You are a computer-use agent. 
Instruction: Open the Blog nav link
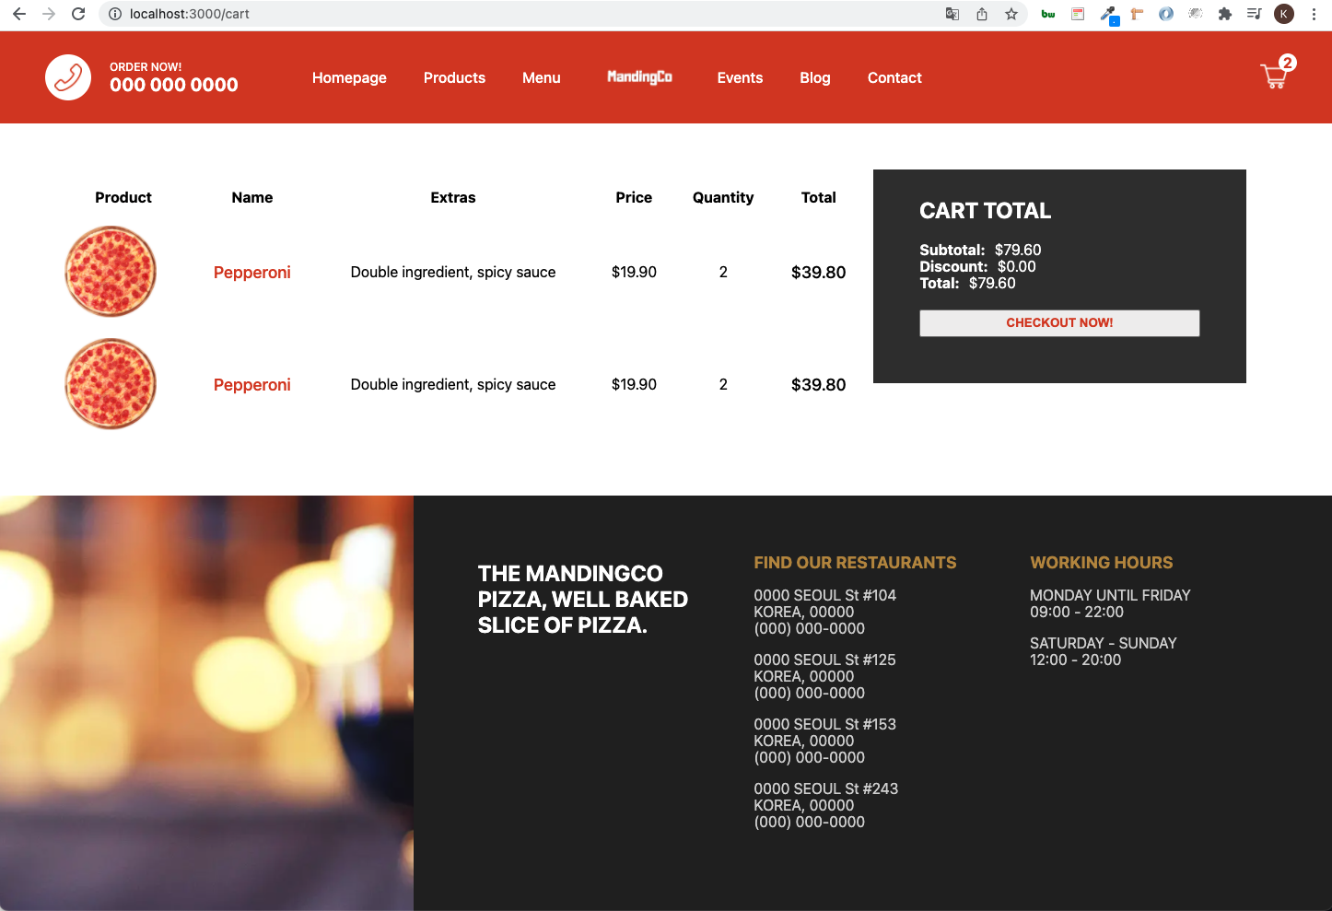tap(815, 77)
